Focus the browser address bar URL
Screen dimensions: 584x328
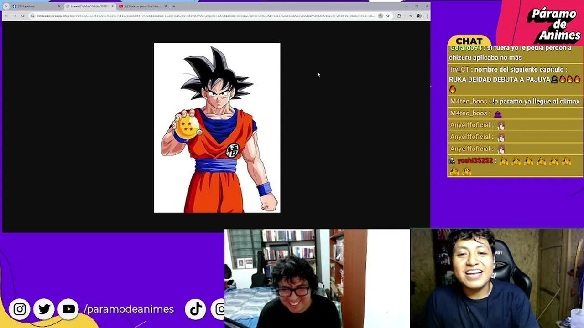205,15
